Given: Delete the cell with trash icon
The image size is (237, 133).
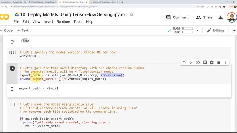Looking at the screenshot, I should click(x=218, y=62).
